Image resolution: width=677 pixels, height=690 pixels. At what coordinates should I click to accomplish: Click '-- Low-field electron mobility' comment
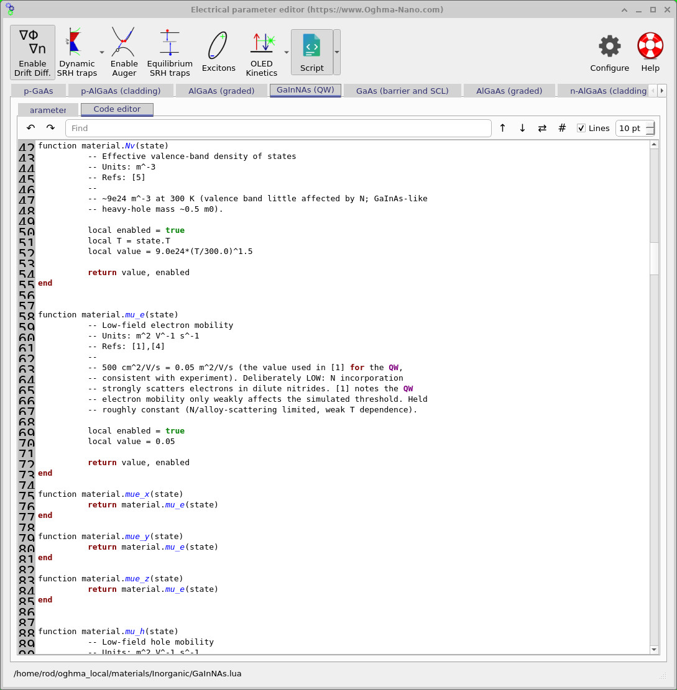point(160,325)
